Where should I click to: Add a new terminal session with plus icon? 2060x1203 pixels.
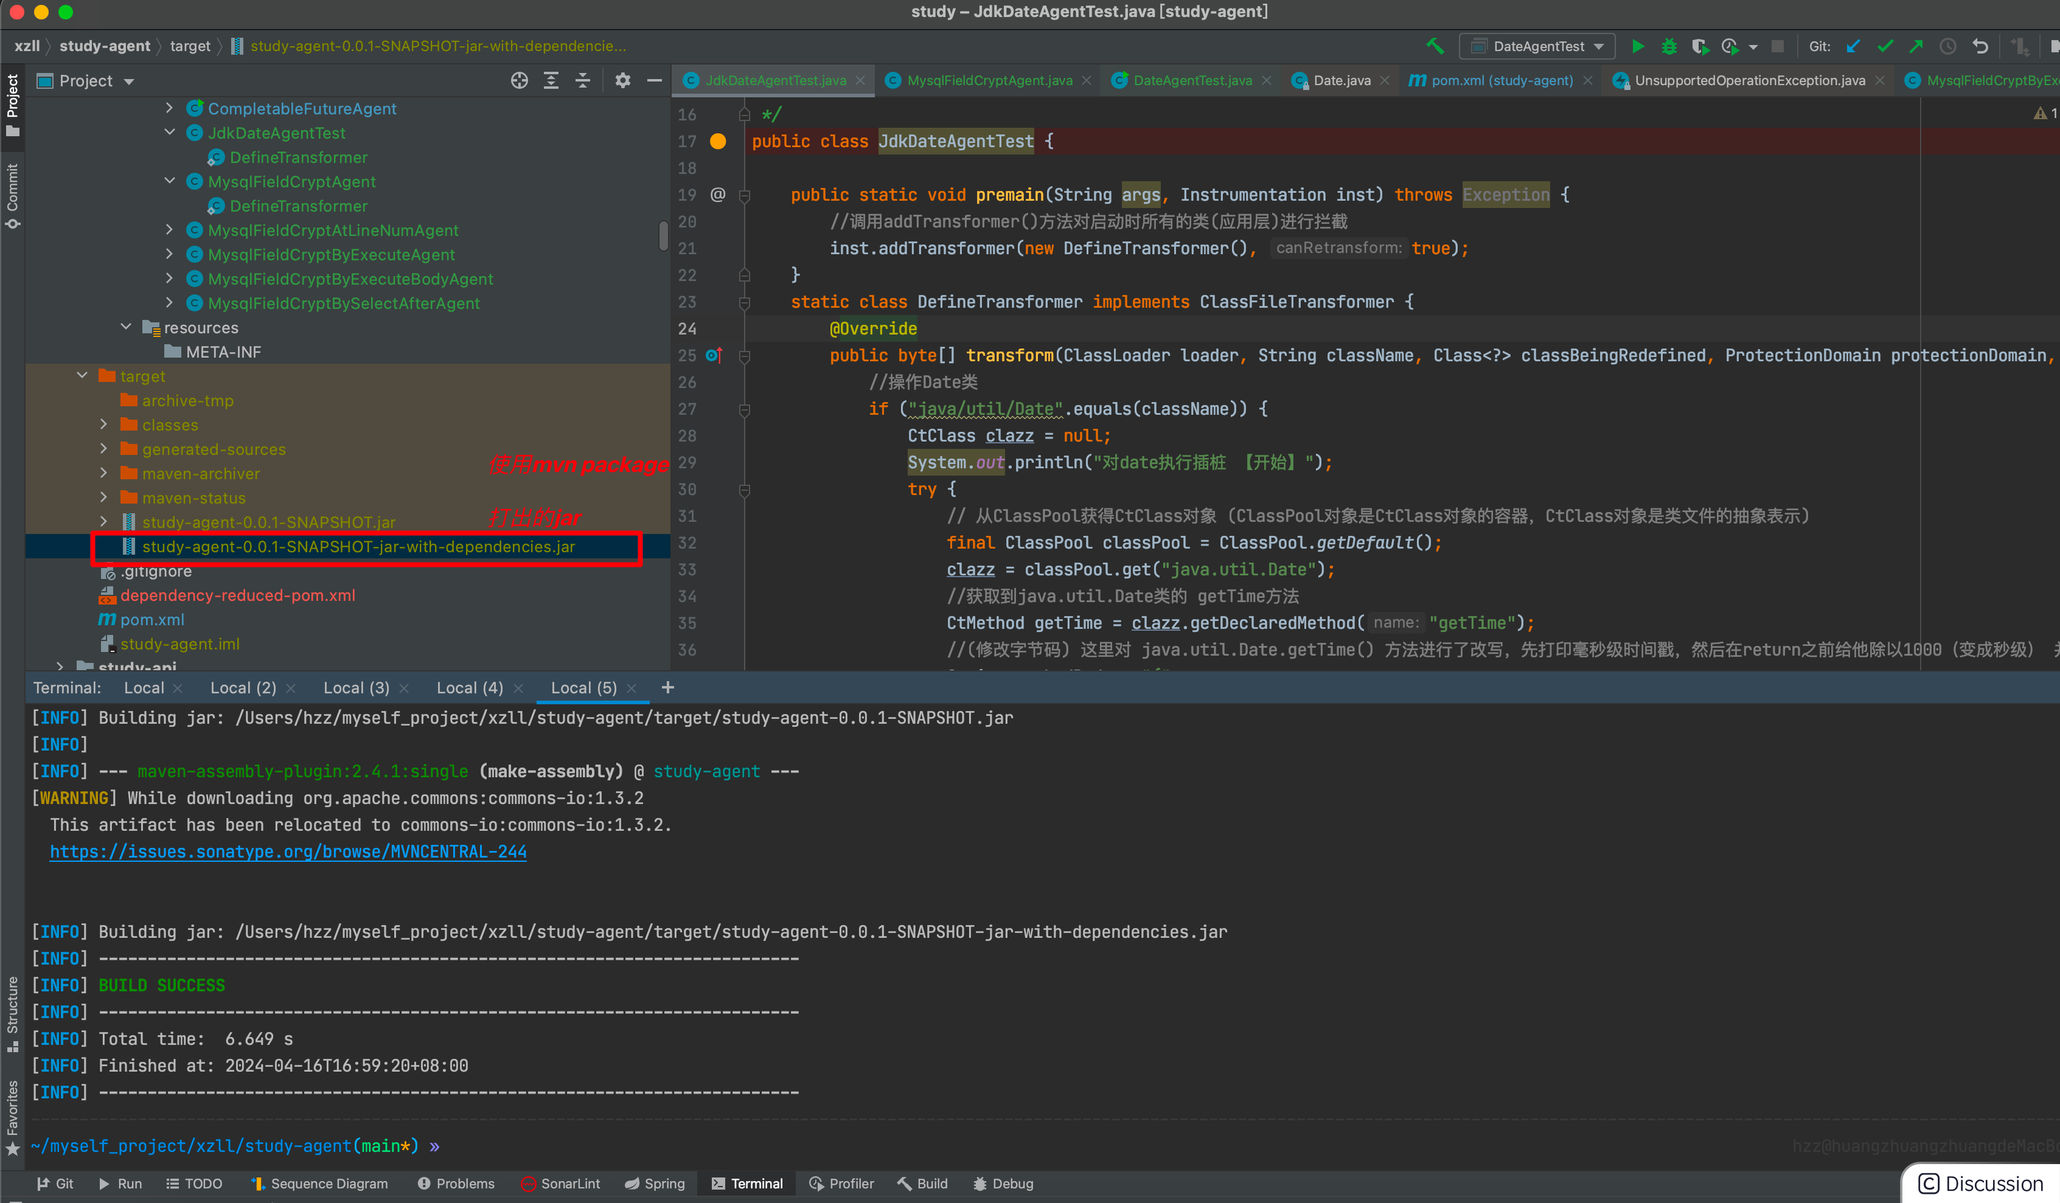click(x=668, y=687)
